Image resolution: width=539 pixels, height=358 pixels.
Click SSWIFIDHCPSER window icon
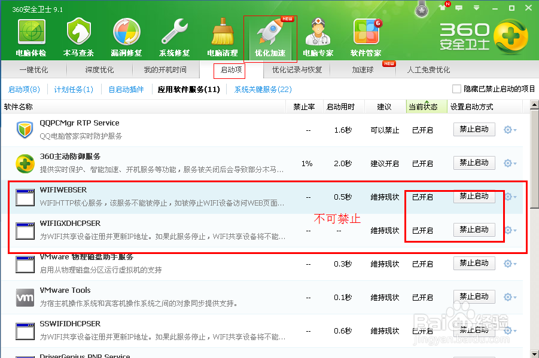pos(25,331)
